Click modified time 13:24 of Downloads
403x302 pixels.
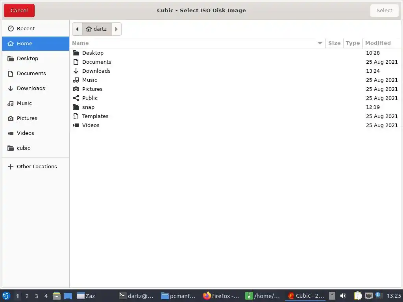pos(373,71)
